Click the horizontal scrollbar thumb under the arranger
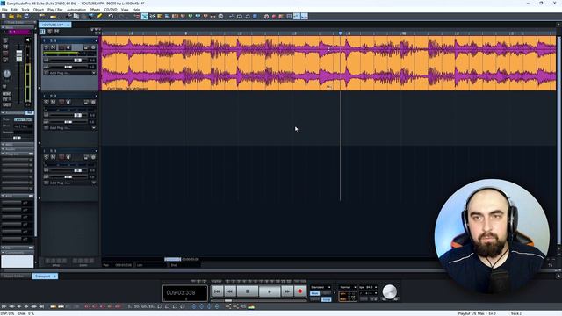This screenshot has height=316, width=562. [173, 259]
